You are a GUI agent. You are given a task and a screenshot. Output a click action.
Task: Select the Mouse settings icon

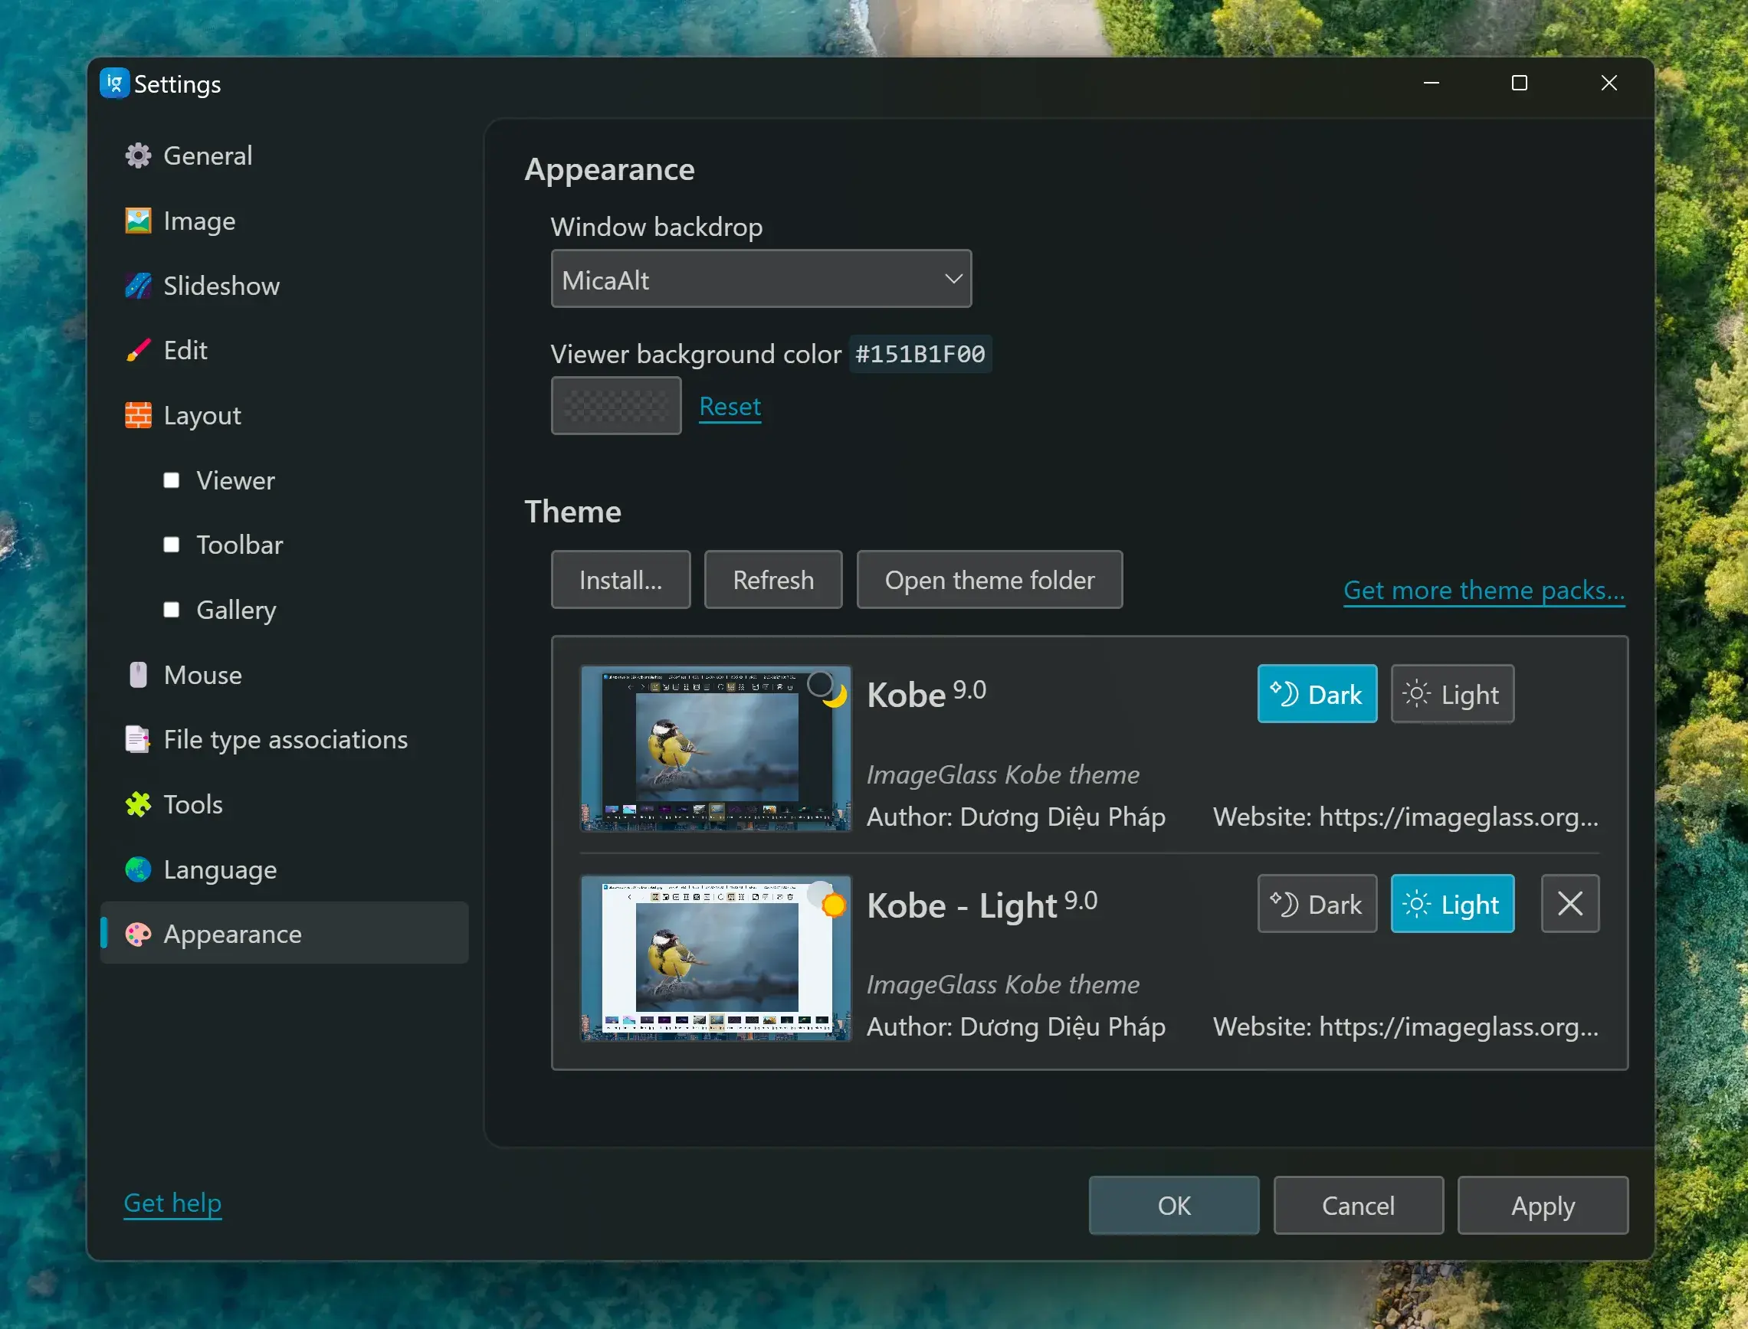coord(138,675)
